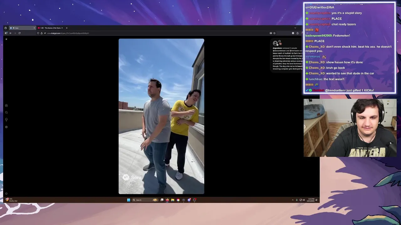Open the site security padlock info
The width and height of the screenshot is (401, 225).
tap(42, 33)
